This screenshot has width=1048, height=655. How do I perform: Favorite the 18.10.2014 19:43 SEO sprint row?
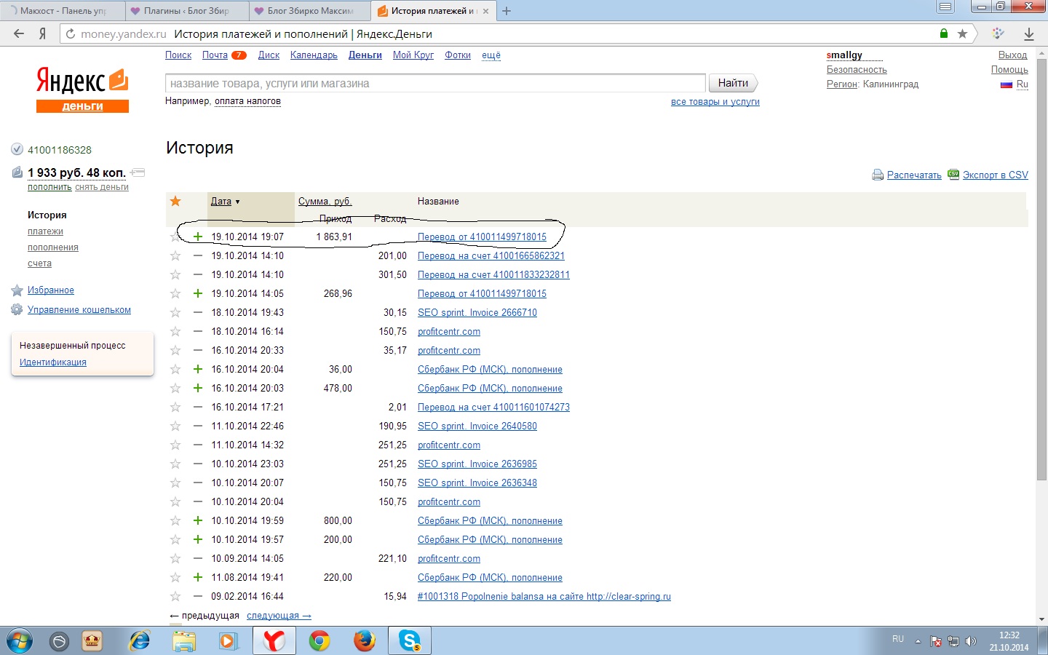(175, 313)
